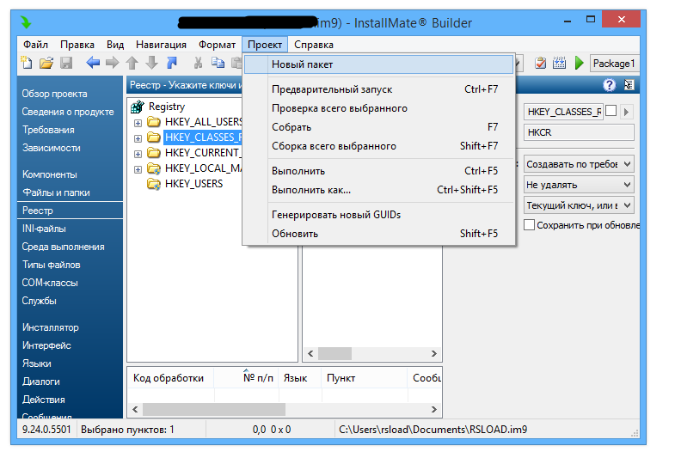Viewport: 675px width, 458px height.
Task: Choose 'Проверка всего выбранного' menu item
Action: [379, 108]
